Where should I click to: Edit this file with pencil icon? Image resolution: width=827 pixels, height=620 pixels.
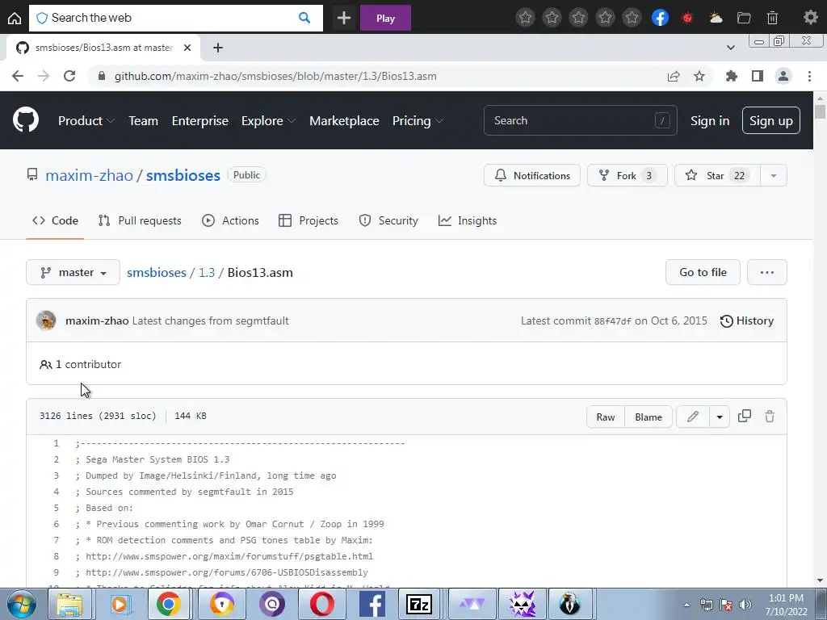(693, 417)
